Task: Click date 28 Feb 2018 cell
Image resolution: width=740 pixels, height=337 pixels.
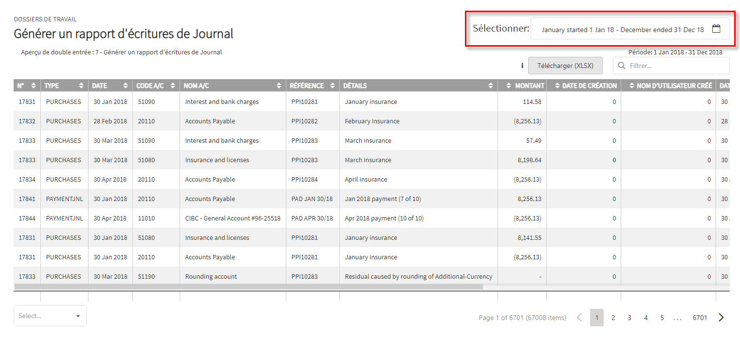Action: (x=110, y=121)
